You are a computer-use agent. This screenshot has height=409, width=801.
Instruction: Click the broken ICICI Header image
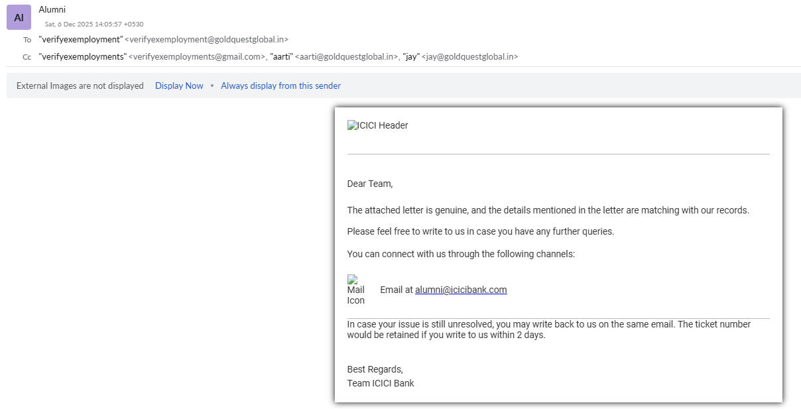(x=377, y=125)
